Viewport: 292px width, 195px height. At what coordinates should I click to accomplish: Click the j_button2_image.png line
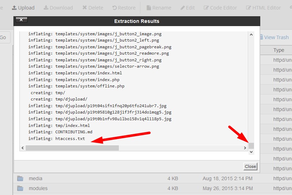pyautogui.click(x=95, y=34)
